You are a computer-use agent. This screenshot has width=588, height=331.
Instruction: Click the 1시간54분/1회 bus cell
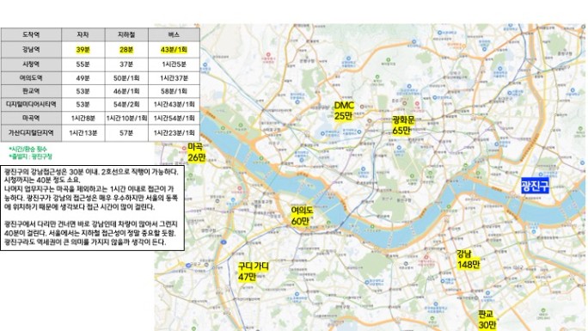coord(174,118)
